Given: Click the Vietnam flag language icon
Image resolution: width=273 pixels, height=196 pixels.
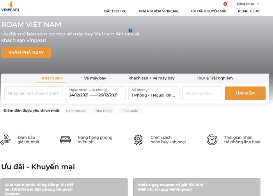Looking at the screenshot, I should pos(225,4).
